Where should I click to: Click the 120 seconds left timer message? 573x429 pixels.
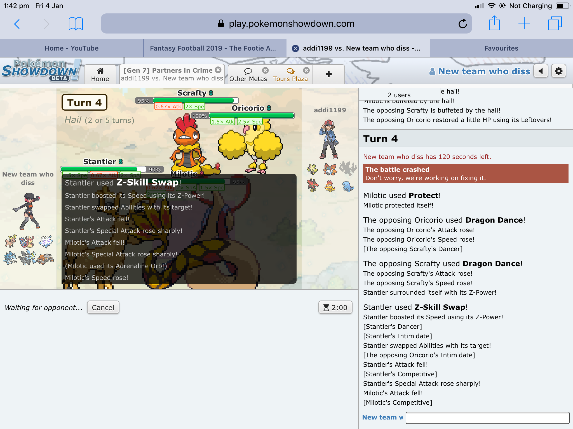[427, 157]
